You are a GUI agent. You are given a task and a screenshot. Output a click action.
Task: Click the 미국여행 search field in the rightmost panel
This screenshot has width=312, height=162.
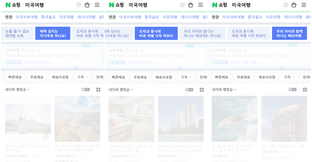click(253, 5)
